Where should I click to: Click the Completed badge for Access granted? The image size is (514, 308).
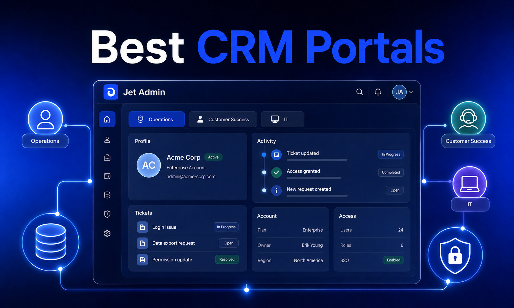(x=391, y=172)
